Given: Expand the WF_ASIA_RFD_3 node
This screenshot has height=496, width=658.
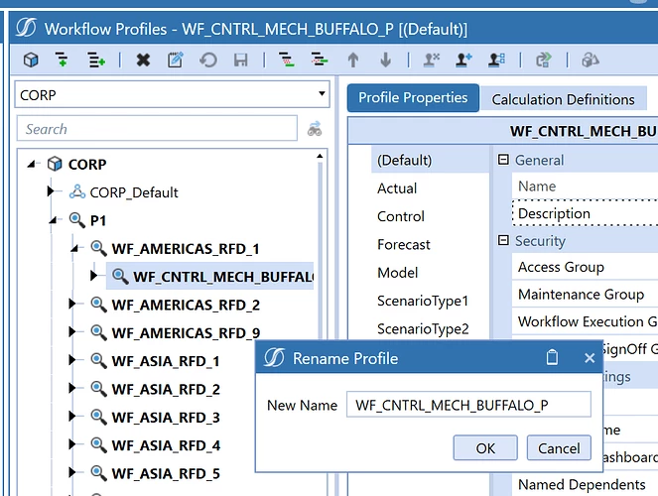Looking at the screenshot, I should pyautogui.click(x=71, y=416).
